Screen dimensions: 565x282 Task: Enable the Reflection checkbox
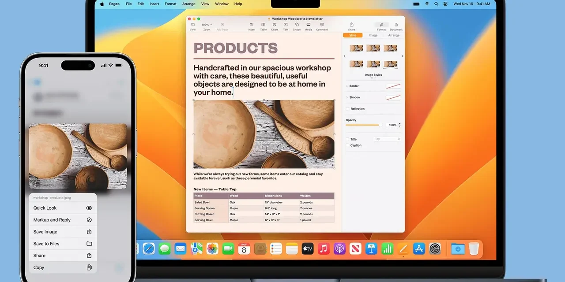tap(348, 108)
